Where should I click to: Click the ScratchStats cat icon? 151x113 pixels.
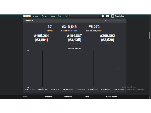click(x=105, y=20)
